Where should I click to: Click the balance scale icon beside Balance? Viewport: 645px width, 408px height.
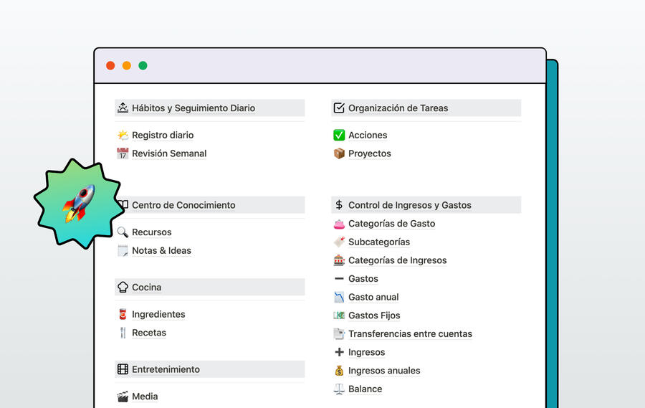[339, 389]
